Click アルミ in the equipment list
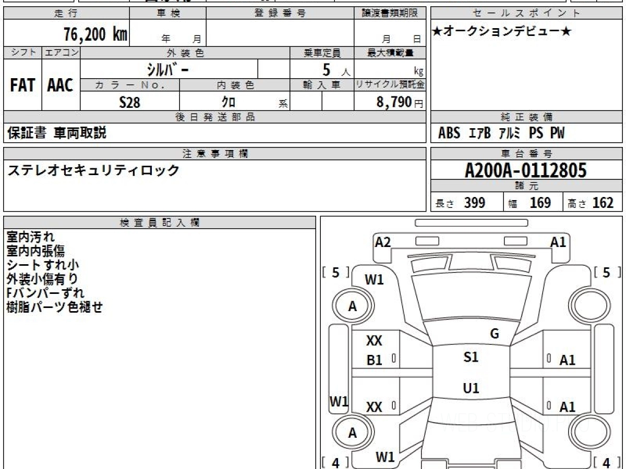 pos(510,133)
